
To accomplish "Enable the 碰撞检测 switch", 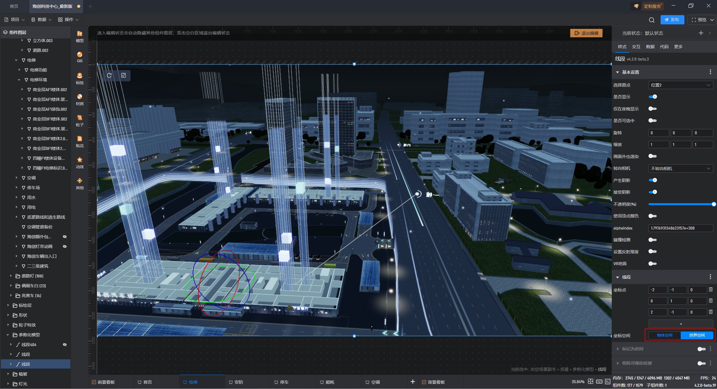I will 653,240.
